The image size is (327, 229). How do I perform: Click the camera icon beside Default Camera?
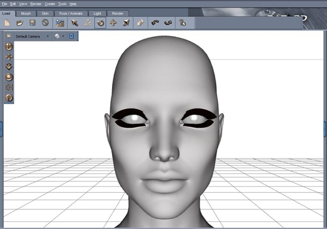[9, 36]
